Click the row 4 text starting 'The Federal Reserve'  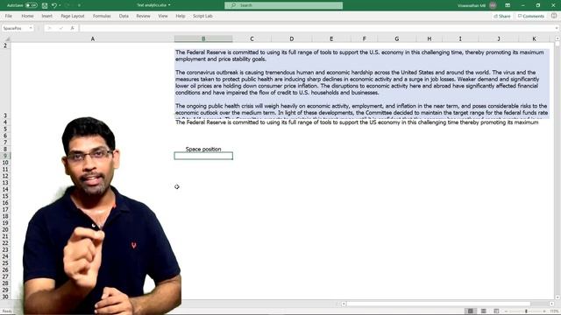pyautogui.click(x=357, y=122)
